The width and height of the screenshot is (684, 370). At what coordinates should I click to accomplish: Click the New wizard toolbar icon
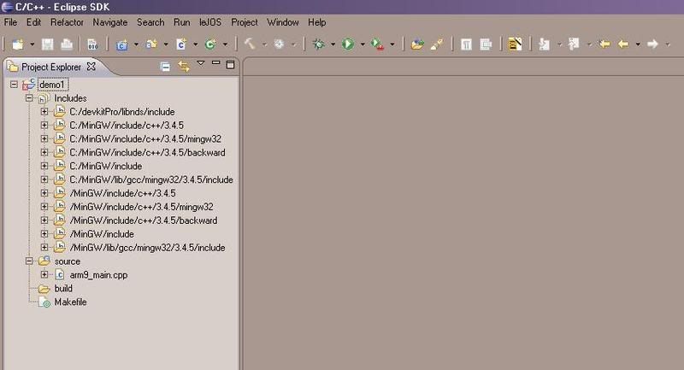click(18, 44)
